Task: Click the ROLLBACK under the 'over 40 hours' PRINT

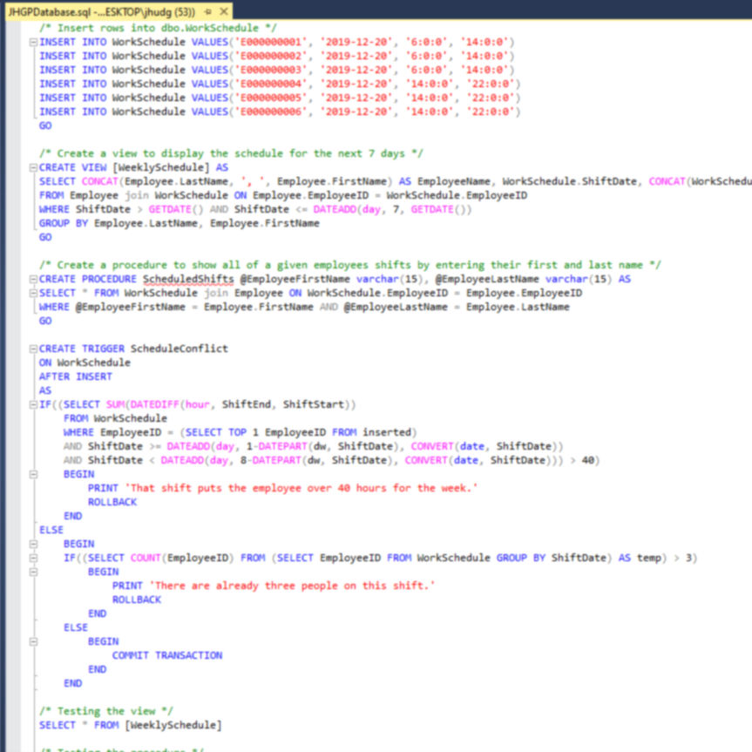Action: pos(112,502)
